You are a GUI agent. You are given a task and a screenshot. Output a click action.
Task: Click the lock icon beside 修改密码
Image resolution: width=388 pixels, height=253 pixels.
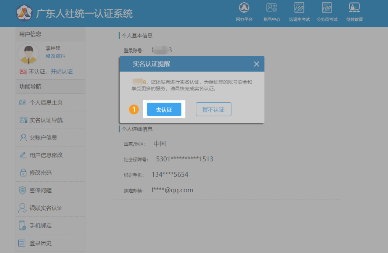(23, 173)
